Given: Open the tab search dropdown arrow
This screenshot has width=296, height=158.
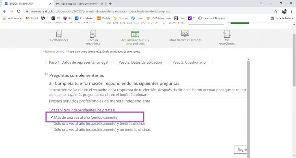Looking at the screenshot, I should tap(261, 3).
